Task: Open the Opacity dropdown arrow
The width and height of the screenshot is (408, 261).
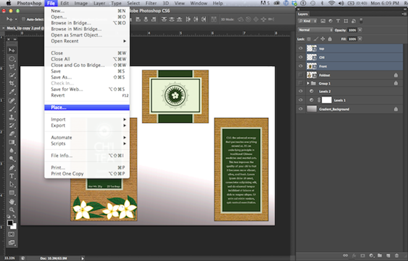Action: pos(360,30)
